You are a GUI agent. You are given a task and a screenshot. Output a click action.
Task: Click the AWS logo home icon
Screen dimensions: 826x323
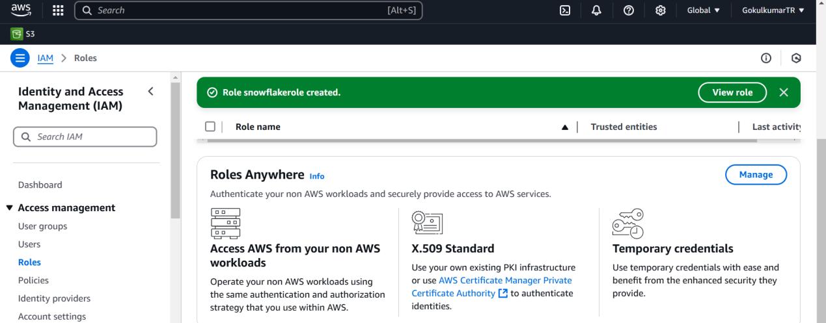click(20, 10)
